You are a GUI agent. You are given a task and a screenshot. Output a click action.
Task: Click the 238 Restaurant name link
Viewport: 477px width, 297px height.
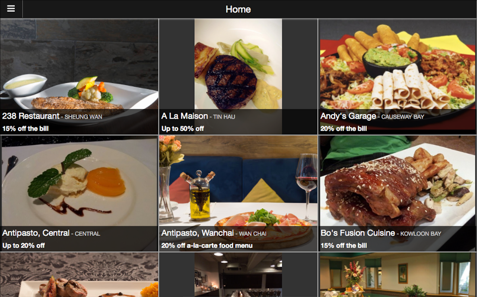click(31, 116)
